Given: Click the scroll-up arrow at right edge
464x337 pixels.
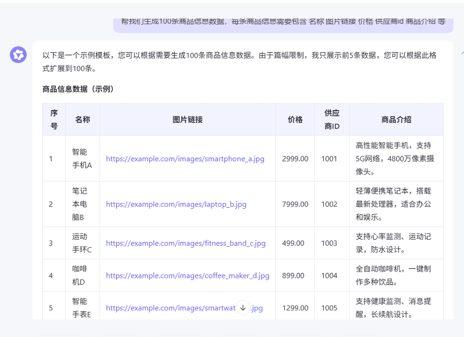Looking at the screenshot, I should pyautogui.click(x=461, y=53).
